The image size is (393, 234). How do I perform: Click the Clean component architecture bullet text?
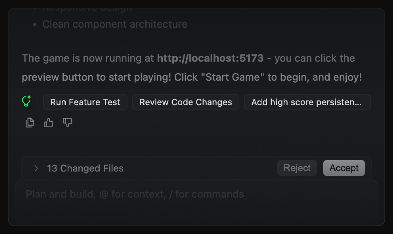(x=115, y=24)
